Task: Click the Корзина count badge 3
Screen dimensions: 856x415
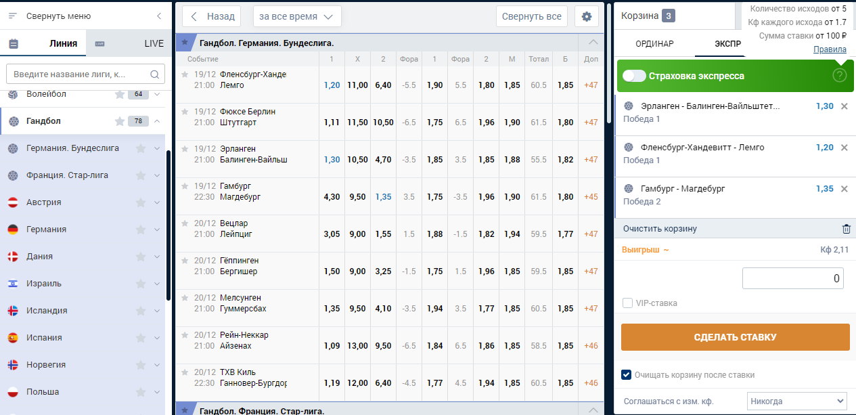Action: [x=669, y=16]
